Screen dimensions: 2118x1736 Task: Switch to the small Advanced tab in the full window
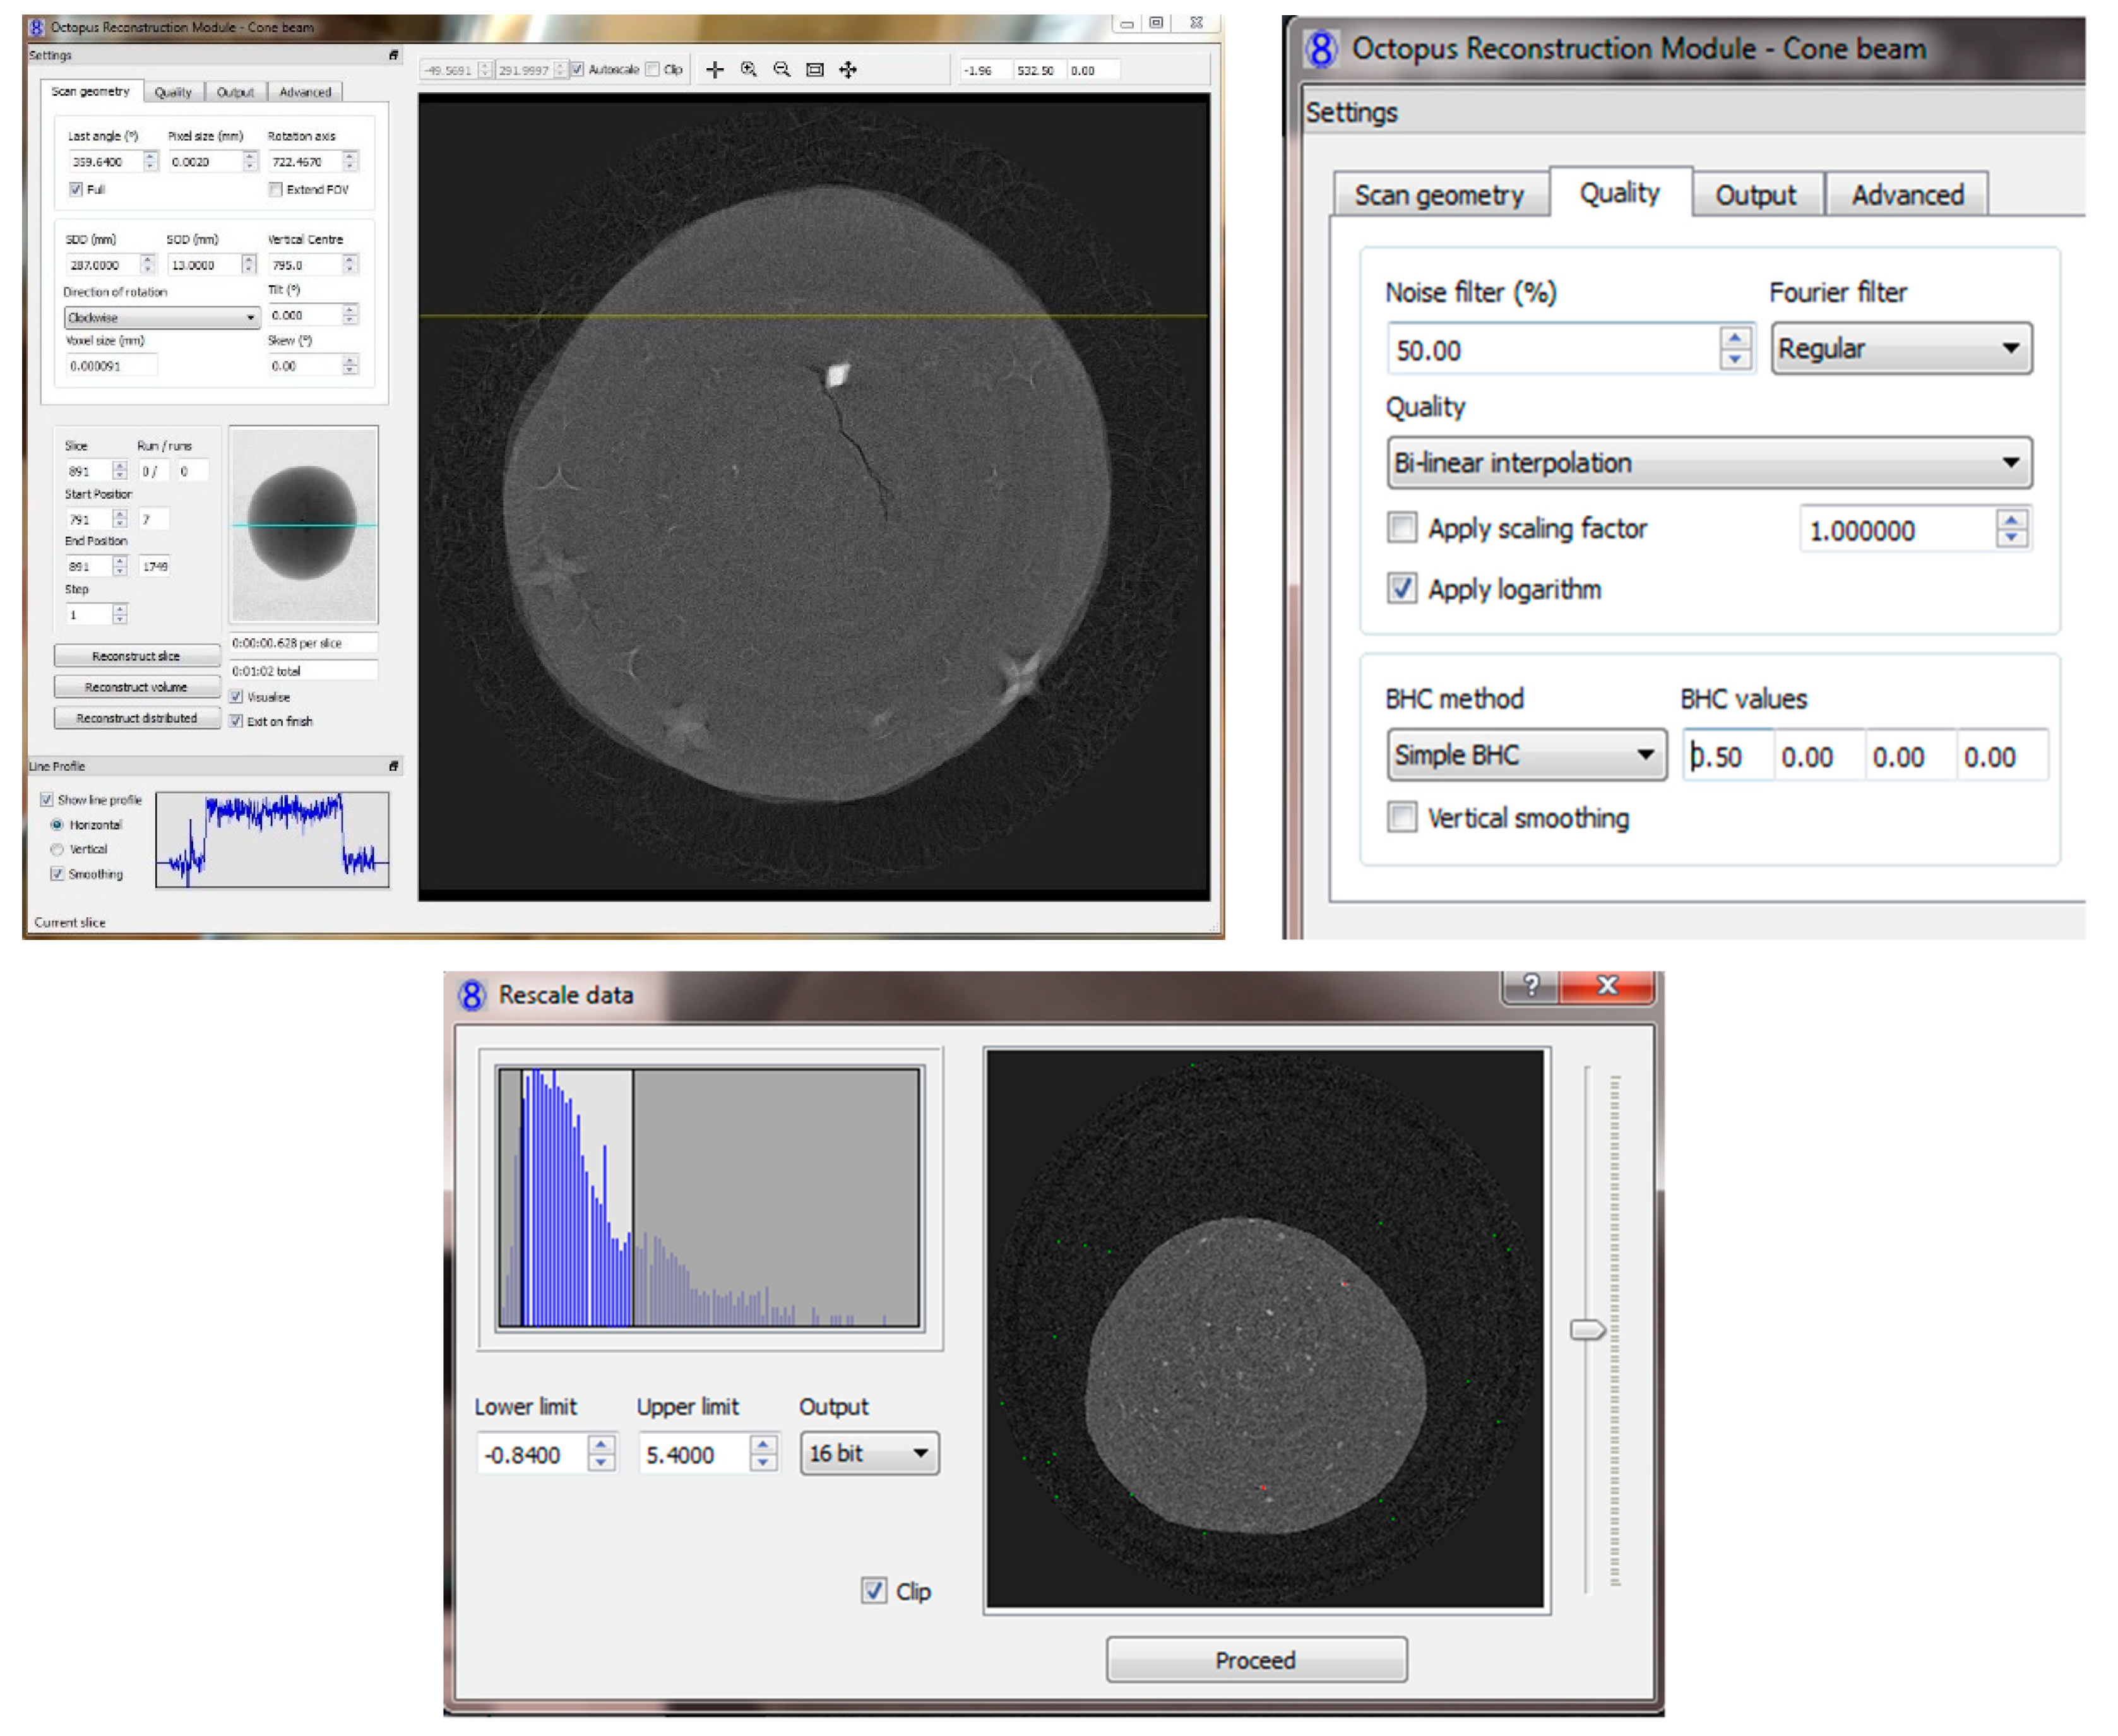[x=305, y=92]
